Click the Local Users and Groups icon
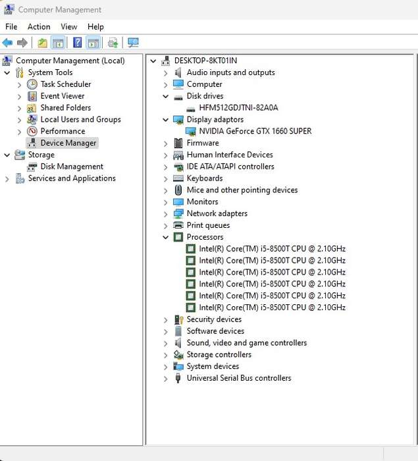418x461 pixels. point(32,119)
